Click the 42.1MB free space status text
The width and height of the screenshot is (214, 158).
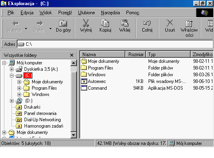(x=132, y=143)
